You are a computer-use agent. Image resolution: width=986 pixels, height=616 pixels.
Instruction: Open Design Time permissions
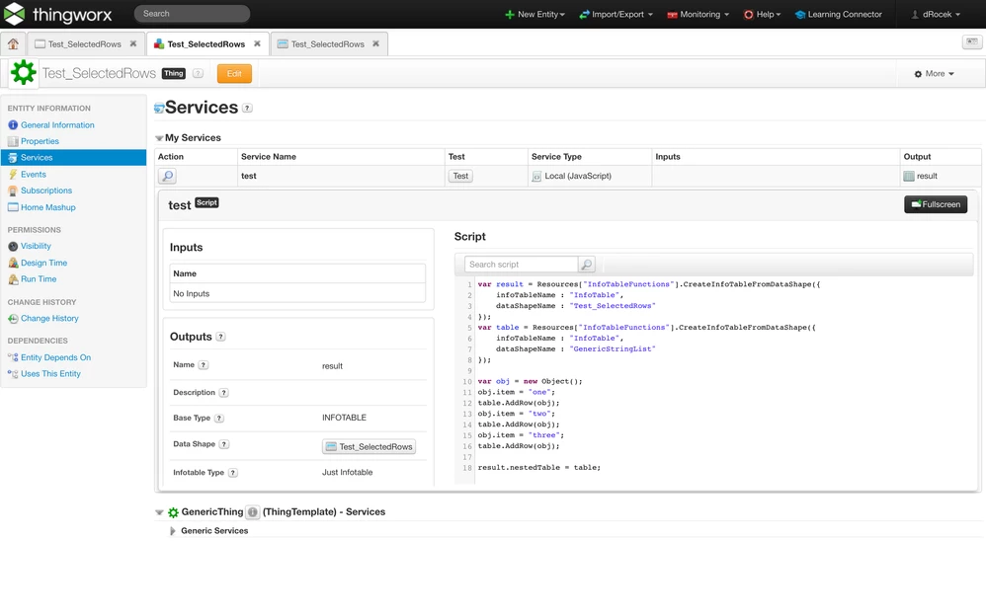(x=44, y=263)
